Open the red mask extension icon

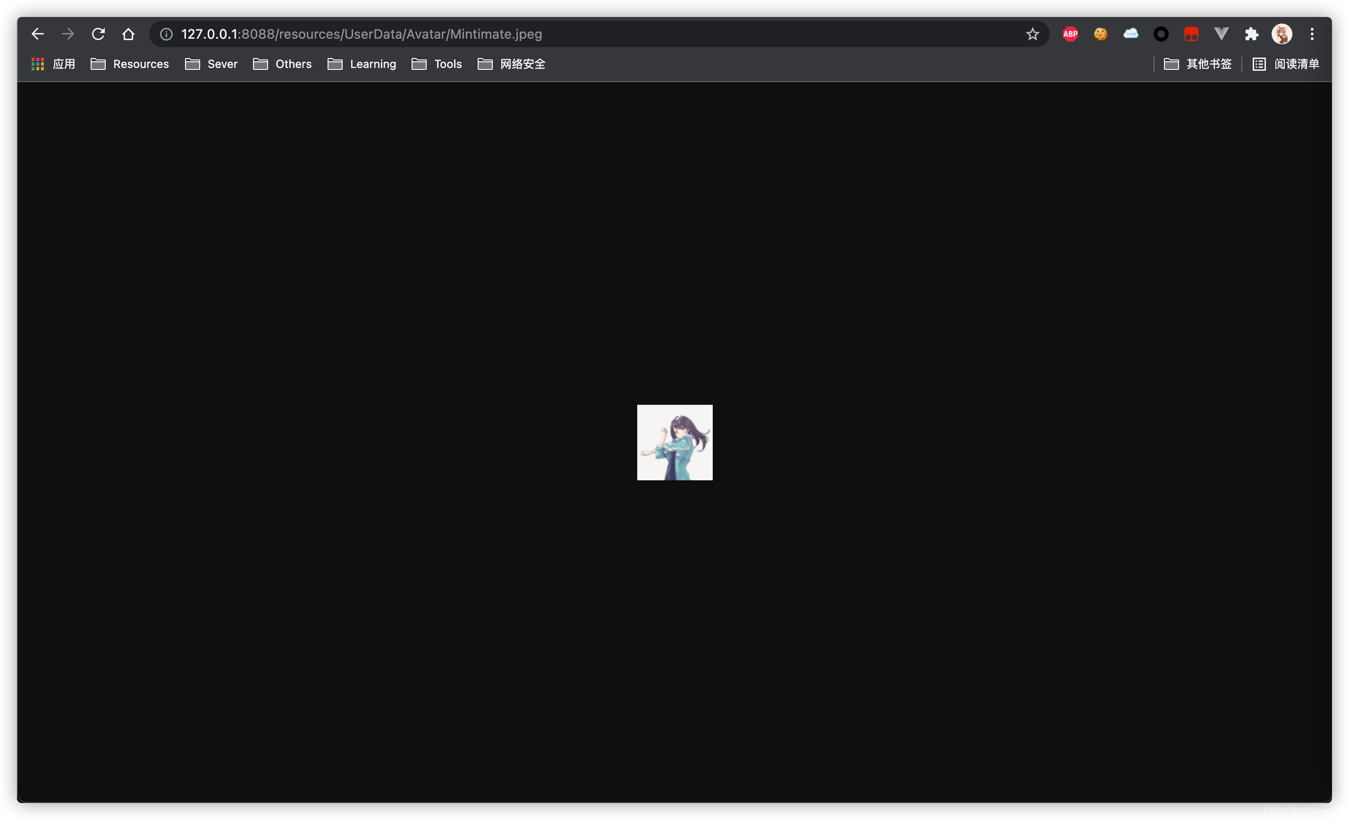(1191, 34)
